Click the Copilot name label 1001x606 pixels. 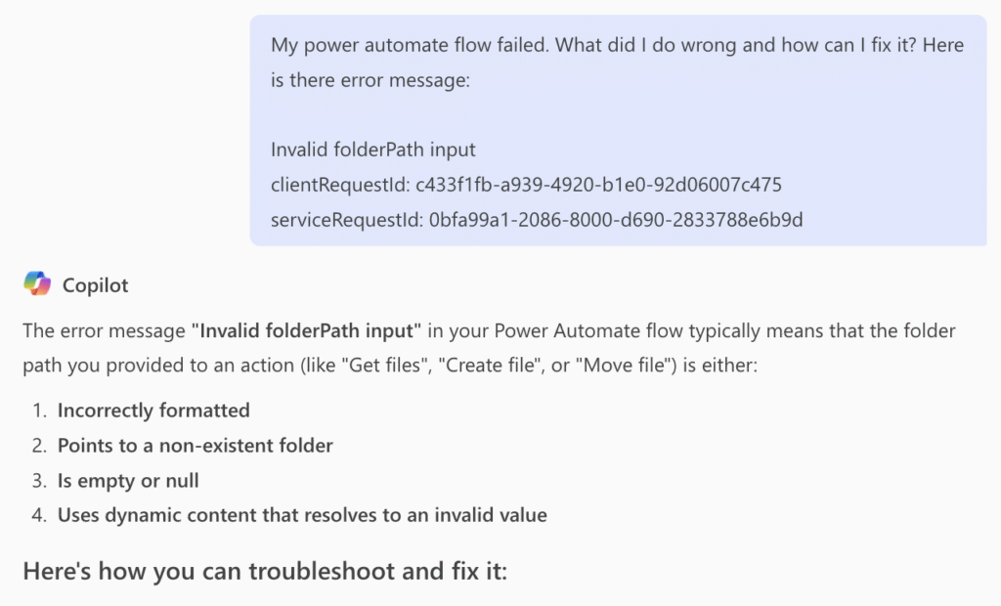(x=95, y=285)
